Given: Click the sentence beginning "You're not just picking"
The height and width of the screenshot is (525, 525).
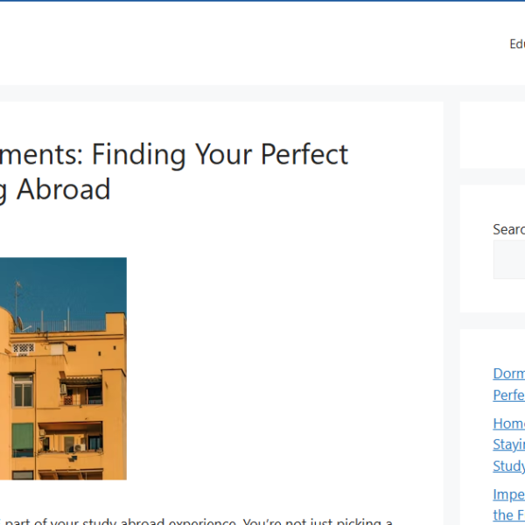Looking at the screenshot, I should 318,521.
